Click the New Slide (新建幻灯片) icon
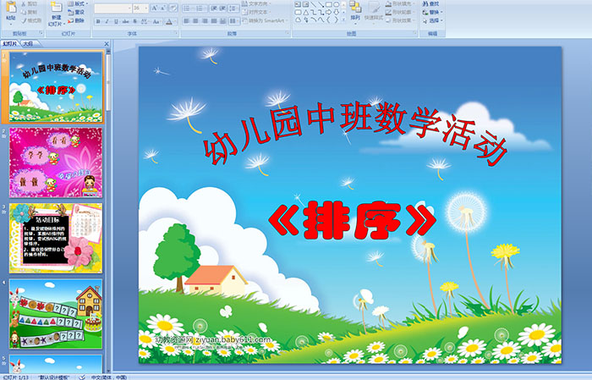 tap(56, 8)
